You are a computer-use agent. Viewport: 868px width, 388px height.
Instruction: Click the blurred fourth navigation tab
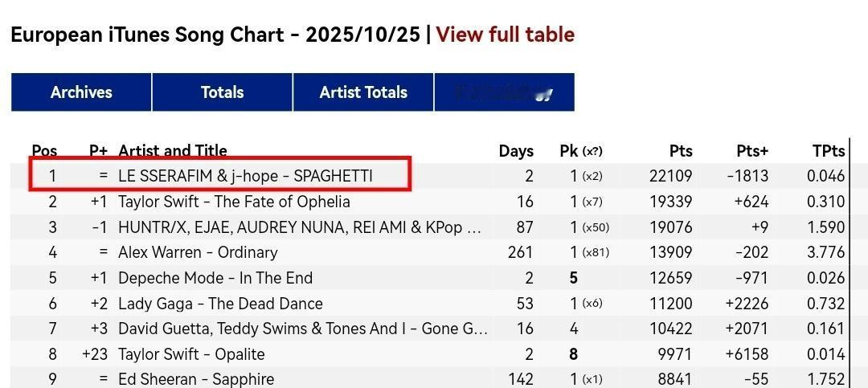(504, 92)
